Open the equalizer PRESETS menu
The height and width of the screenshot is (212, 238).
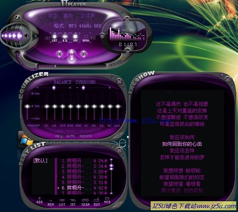(x=86, y=136)
